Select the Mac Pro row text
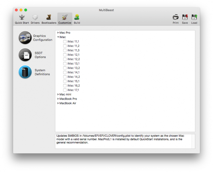 tap(65, 33)
